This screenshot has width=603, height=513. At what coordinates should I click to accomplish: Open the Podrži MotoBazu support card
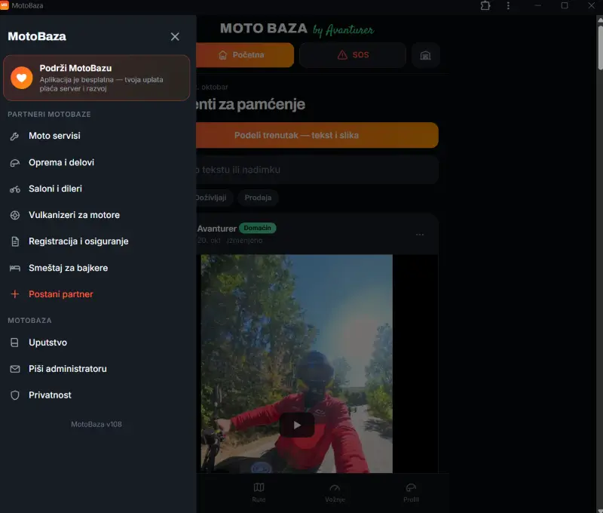tap(96, 78)
